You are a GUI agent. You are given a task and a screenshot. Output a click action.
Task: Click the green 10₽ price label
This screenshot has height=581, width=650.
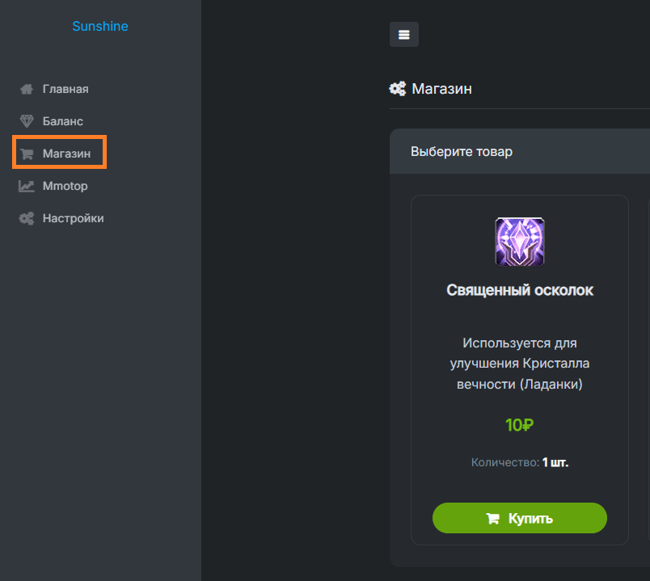(520, 425)
